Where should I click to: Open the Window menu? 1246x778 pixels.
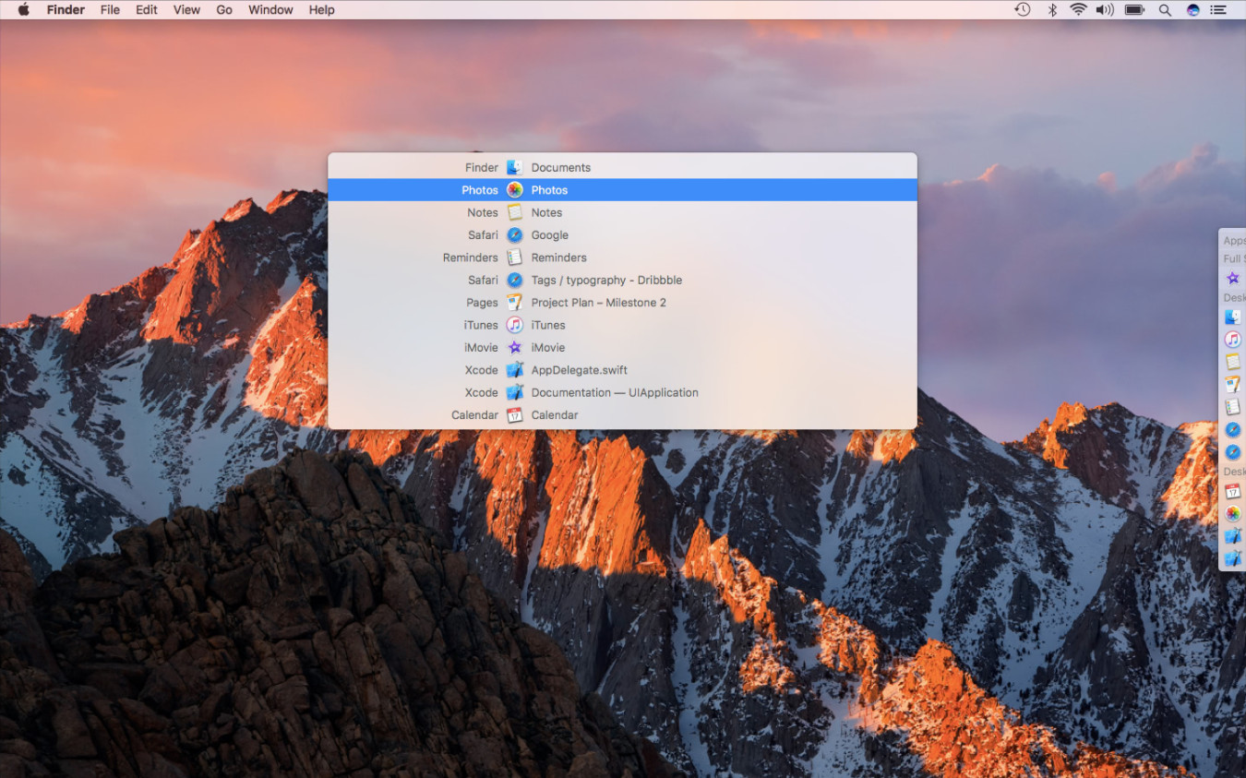coord(270,9)
